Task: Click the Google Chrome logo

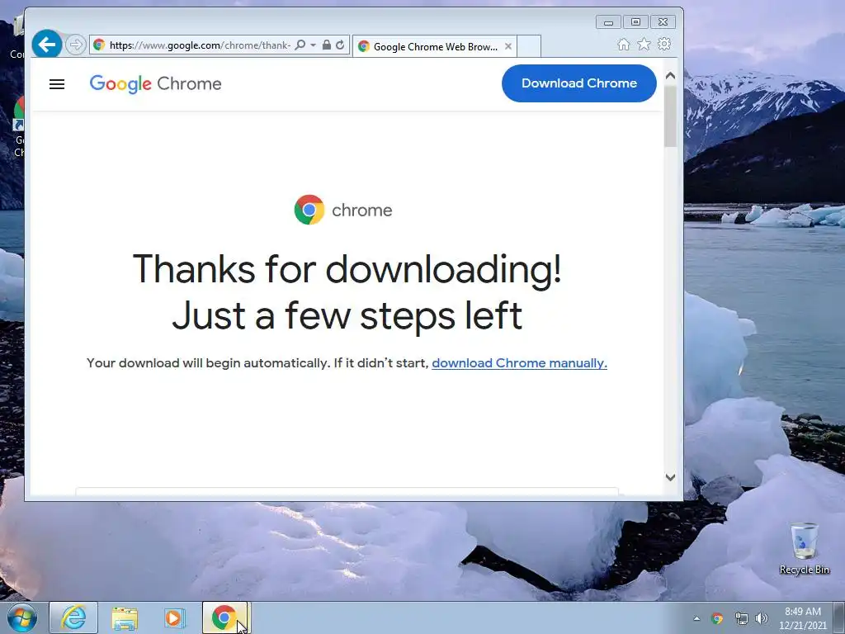Action: point(156,84)
